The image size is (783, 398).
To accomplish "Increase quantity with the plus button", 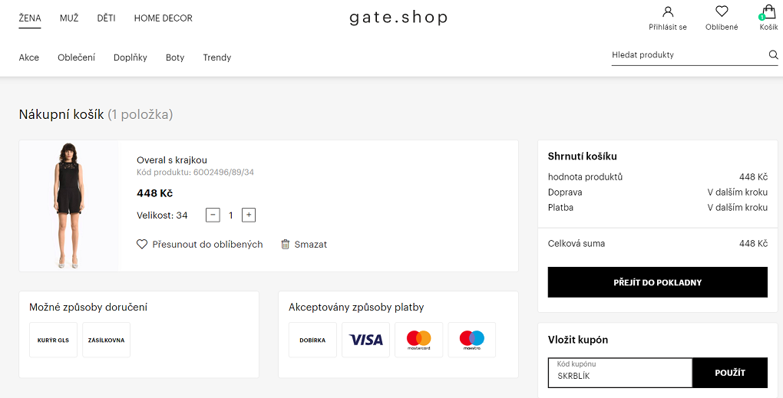I will [x=249, y=215].
